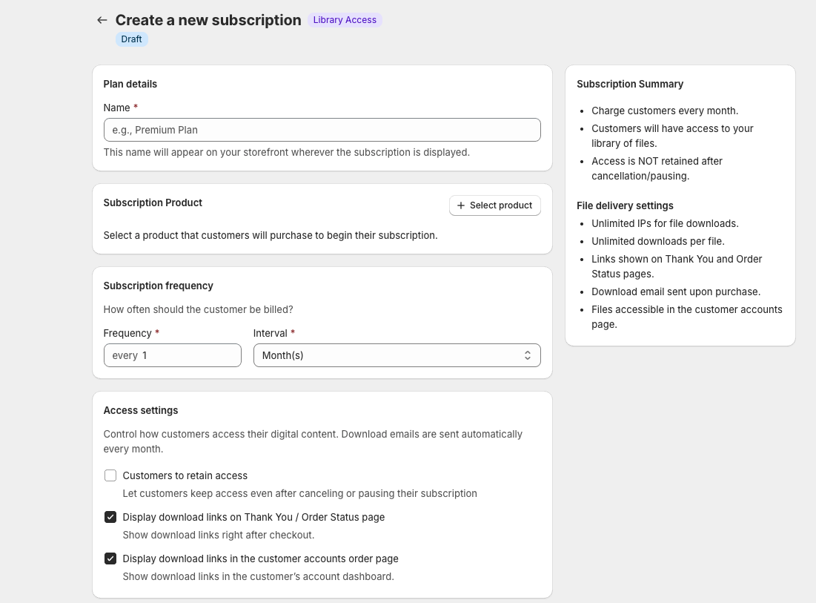Click the plus icon on Select product
Image resolution: width=816 pixels, height=603 pixels.
pyautogui.click(x=461, y=205)
